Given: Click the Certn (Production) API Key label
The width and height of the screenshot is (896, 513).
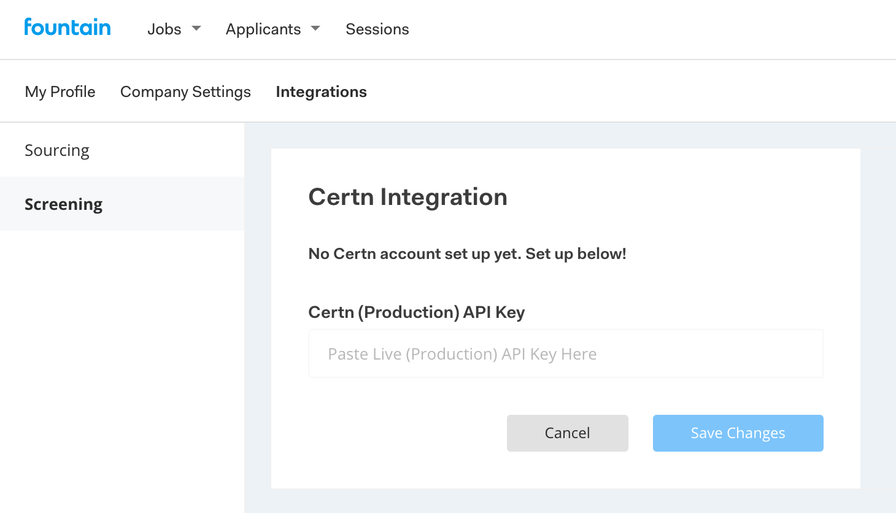Looking at the screenshot, I should [x=416, y=312].
